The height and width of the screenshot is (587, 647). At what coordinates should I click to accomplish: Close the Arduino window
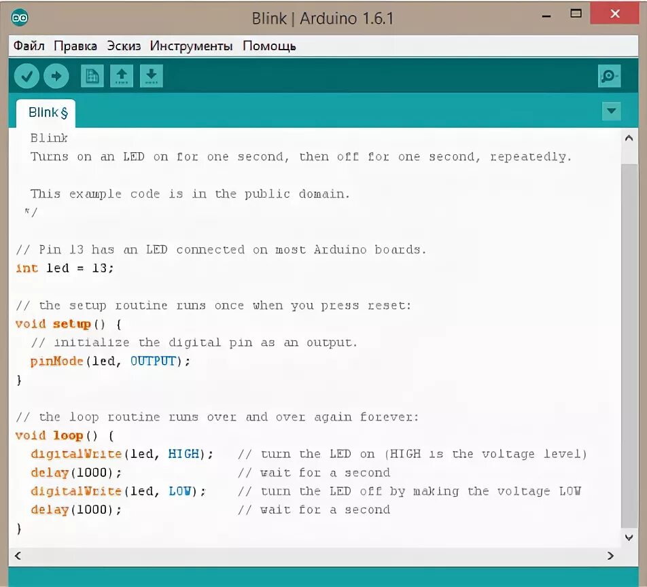click(x=614, y=14)
